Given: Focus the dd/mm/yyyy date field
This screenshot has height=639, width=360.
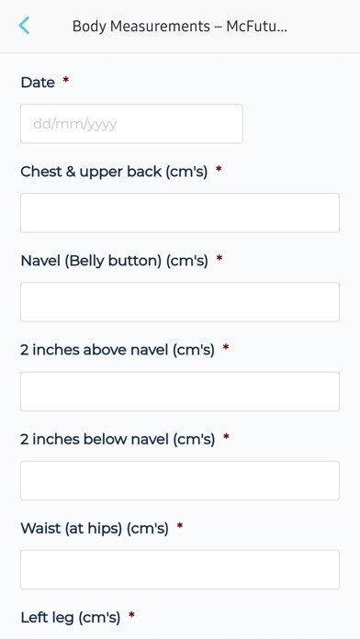Looking at the screenshot, I should click(131, 124).
